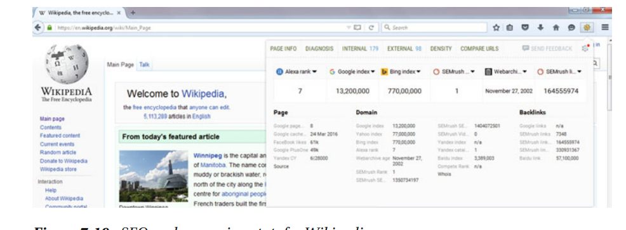Toggle Reader View icon in address bar
The image size is (626, 230).
357,28
